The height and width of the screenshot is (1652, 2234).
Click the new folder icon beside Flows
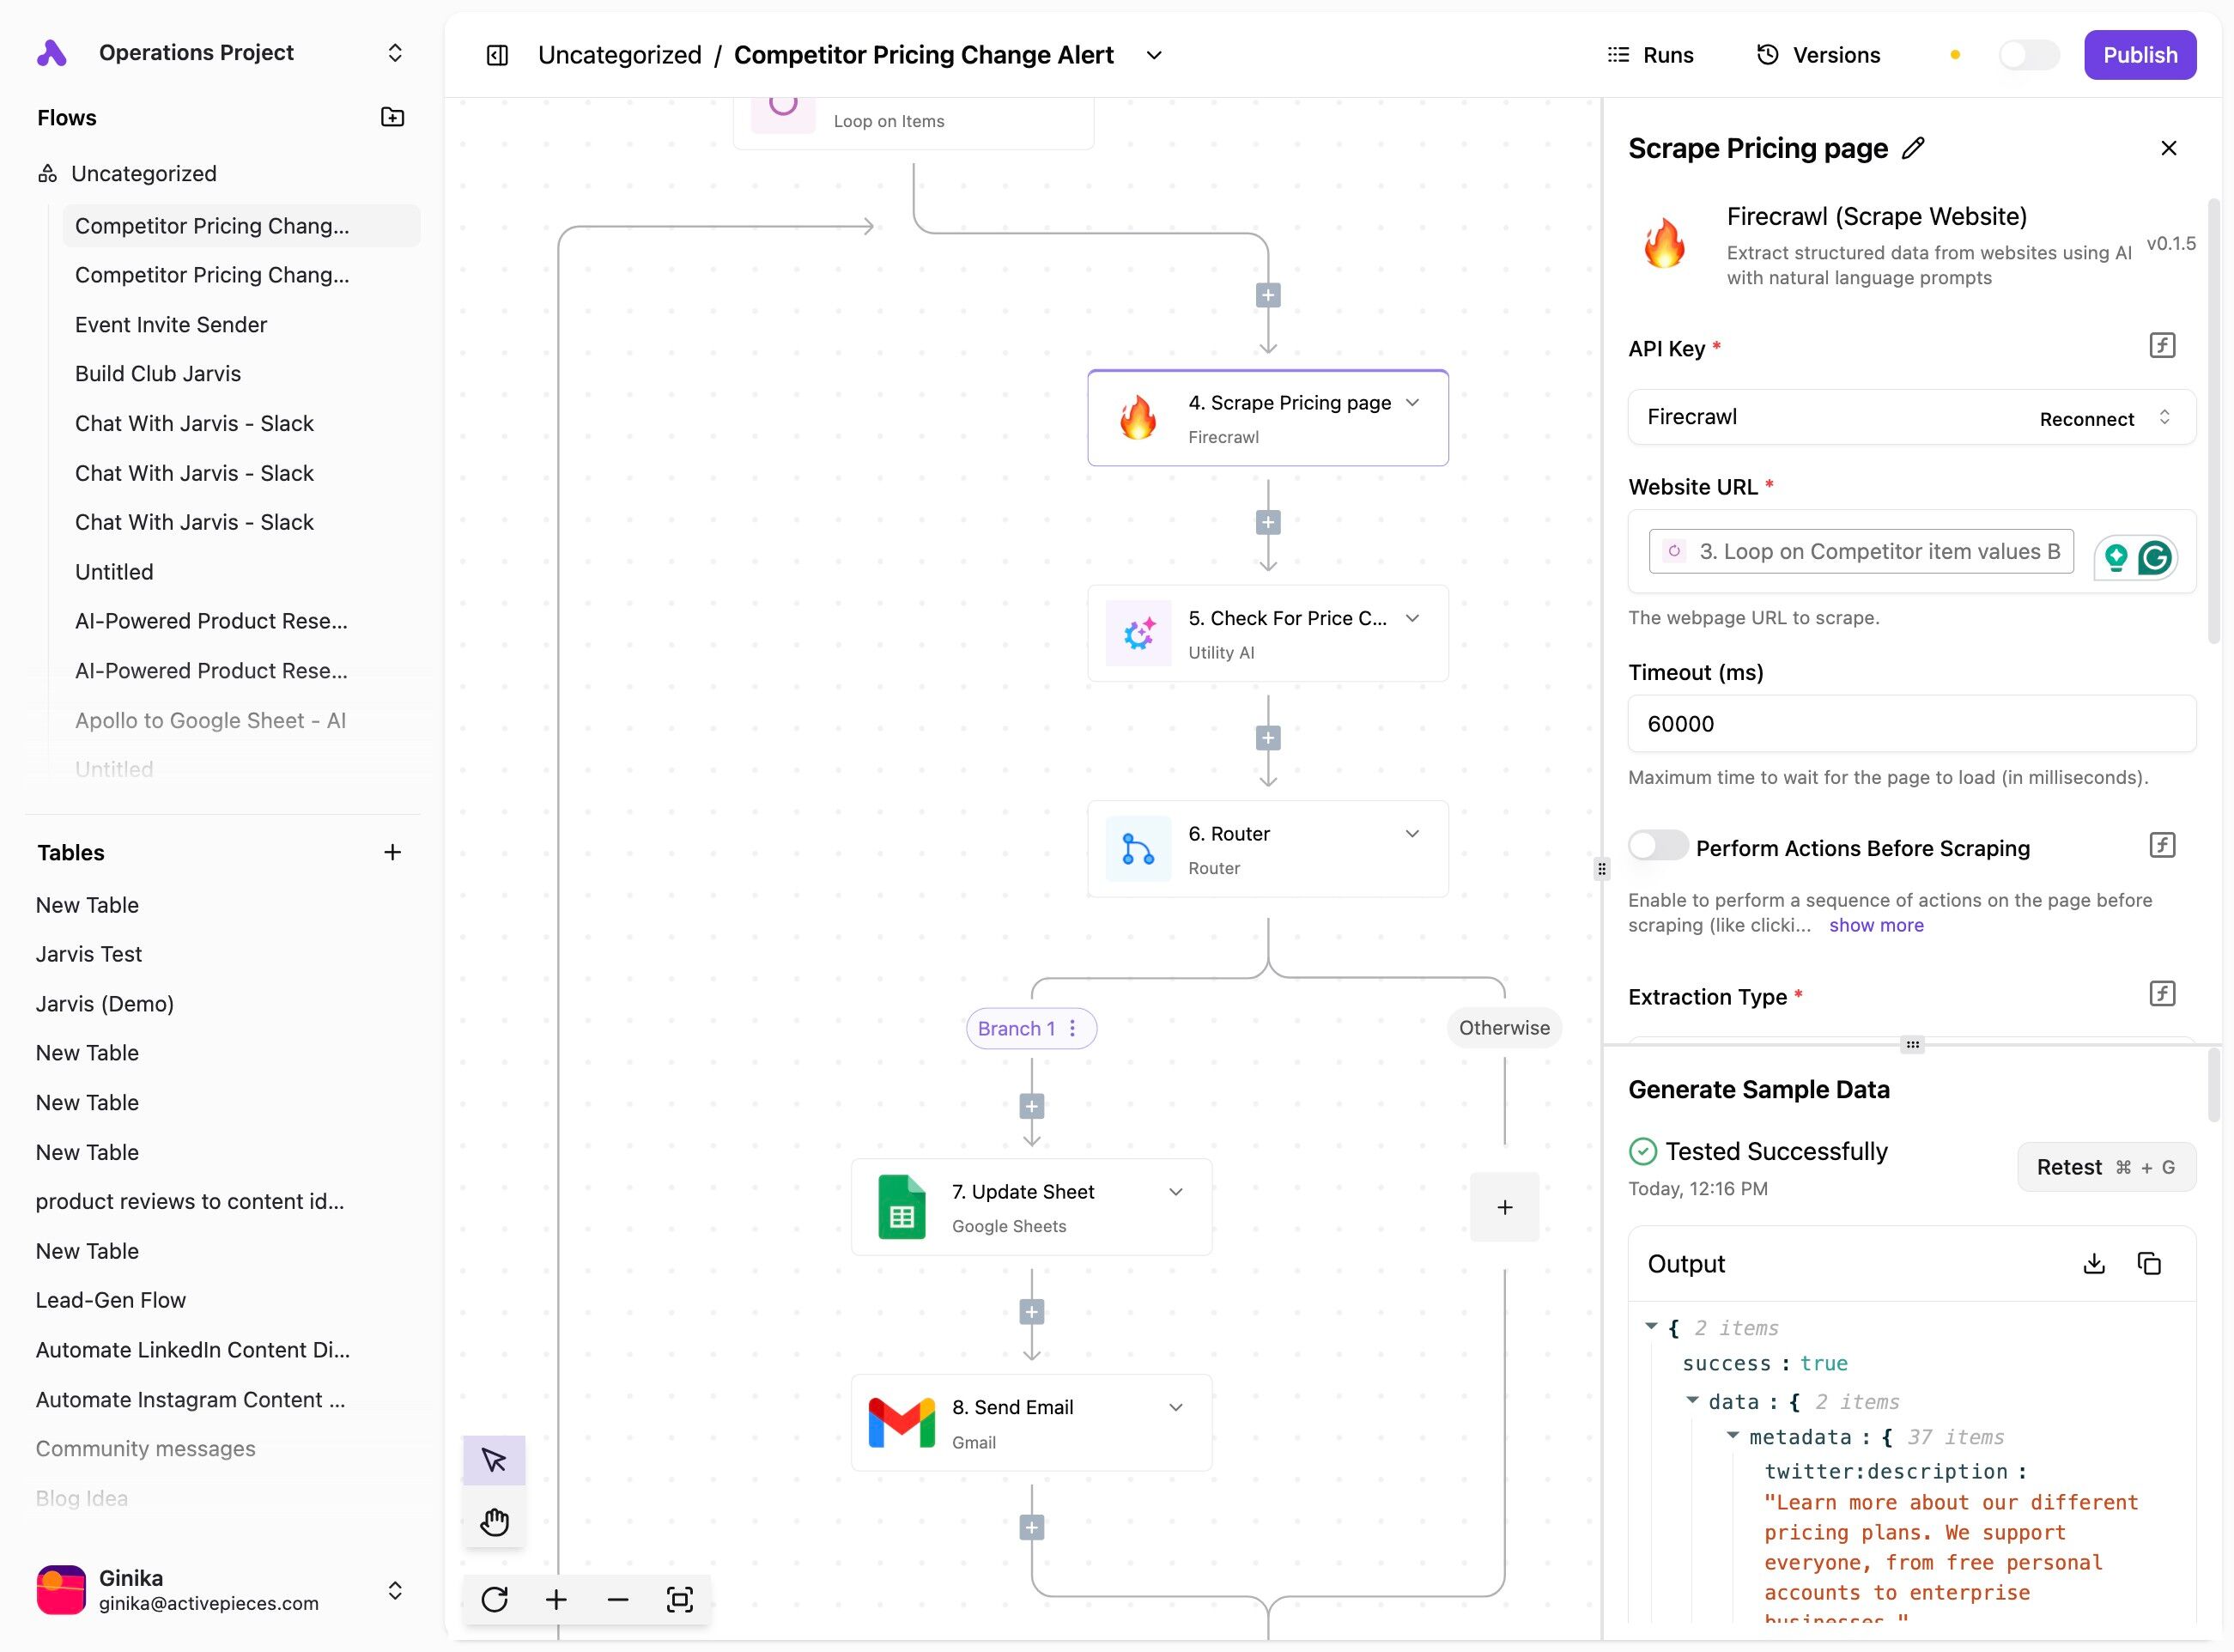coord(392,117)
